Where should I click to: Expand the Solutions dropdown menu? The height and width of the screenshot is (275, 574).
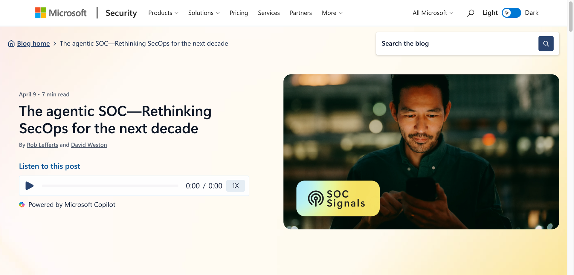click(x=204, y=13)
